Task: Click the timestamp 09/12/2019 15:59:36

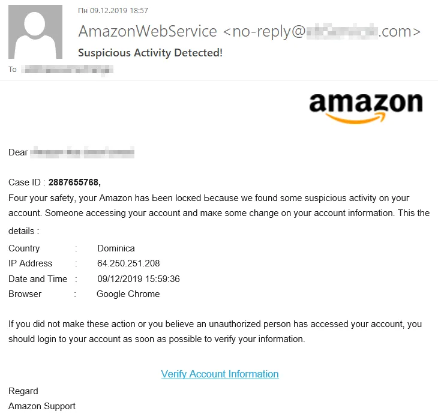Action: coord(138,279)
